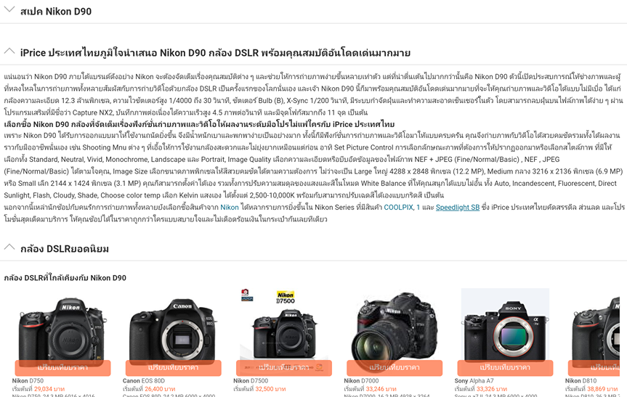Screen dimensions: 627x397
Task: Click the Nikon D7500 yellow logo badge
Action: click(286, 298)
